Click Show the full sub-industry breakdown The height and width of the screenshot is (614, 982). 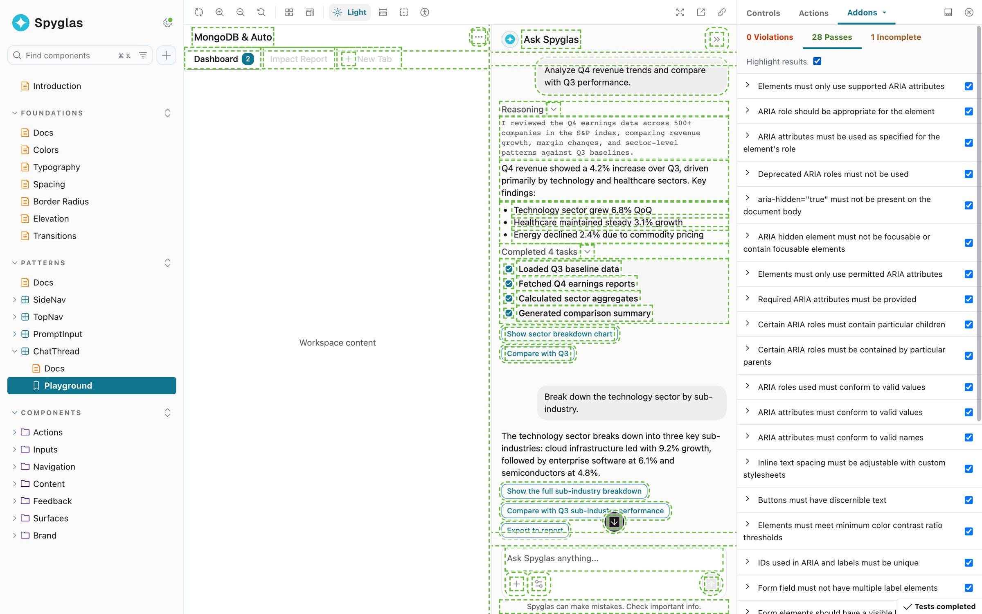574,491
